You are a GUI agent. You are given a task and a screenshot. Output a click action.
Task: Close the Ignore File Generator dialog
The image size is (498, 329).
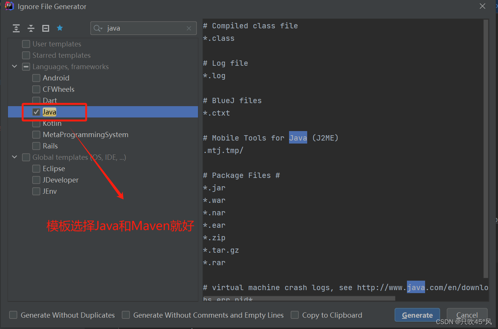click(x=483, y=6)
